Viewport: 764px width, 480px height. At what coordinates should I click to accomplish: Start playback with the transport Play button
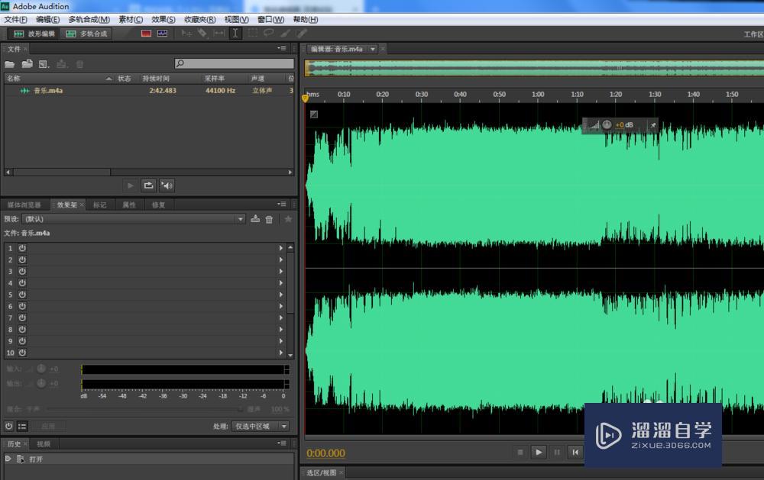[x=539, y=453]
